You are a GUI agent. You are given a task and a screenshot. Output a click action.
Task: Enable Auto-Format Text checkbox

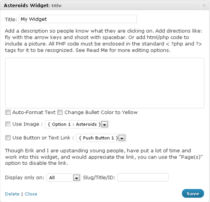pyautogui.click(x=8, y=112)
